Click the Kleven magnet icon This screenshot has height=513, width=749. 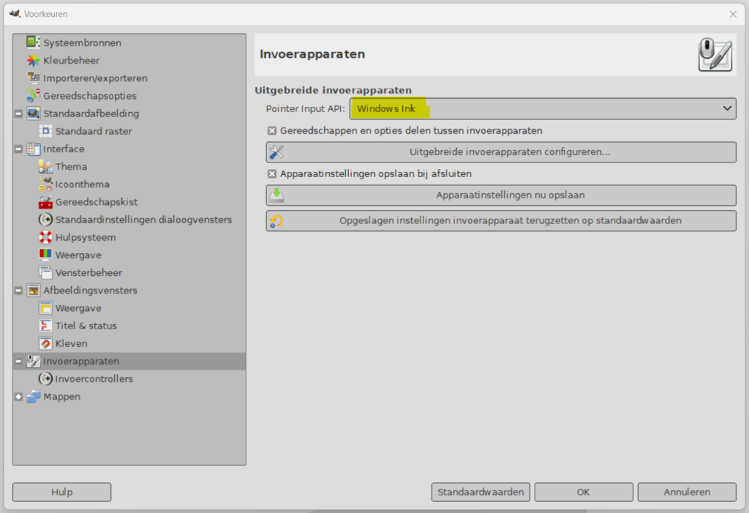click(x=45, y=343)
